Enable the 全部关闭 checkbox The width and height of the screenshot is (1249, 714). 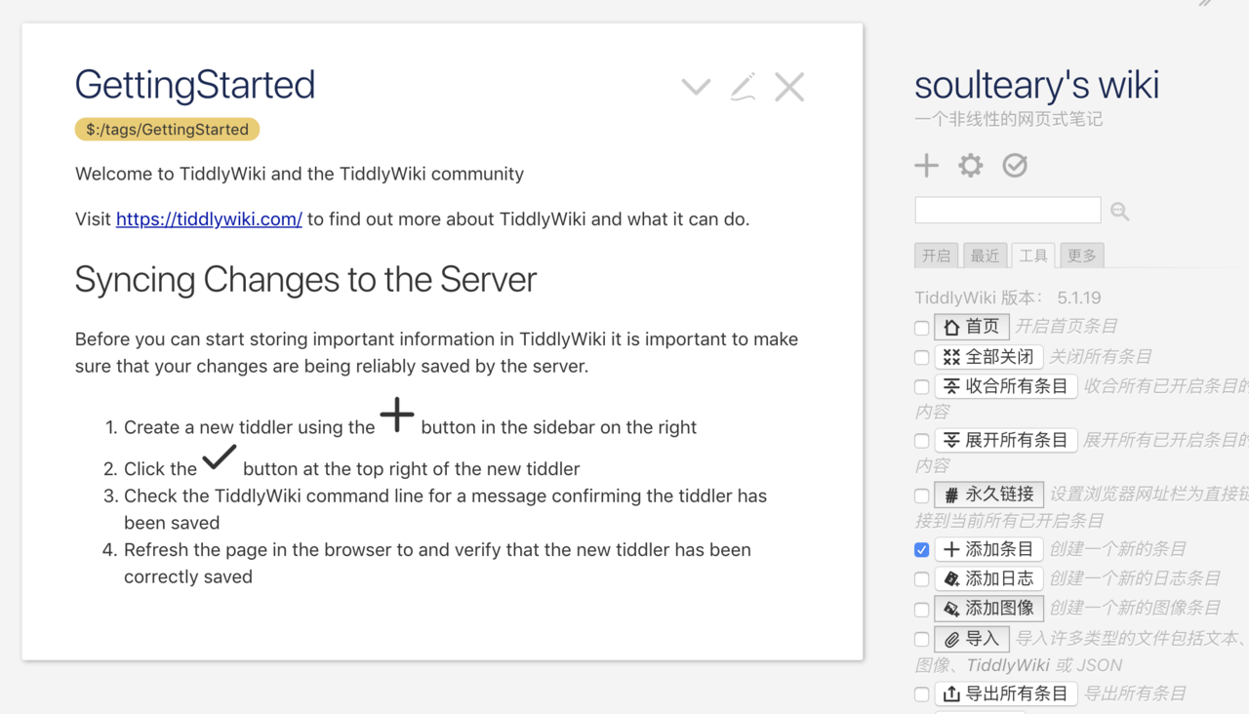click(921, 358)
